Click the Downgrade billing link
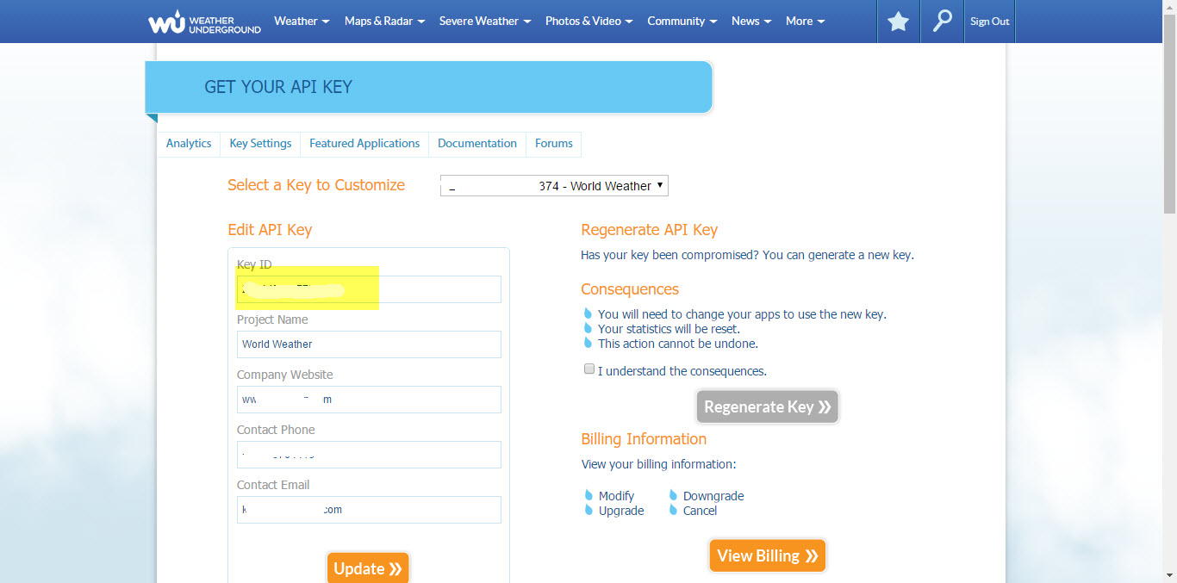1177x583 pixels. click(x=713, y=496)
